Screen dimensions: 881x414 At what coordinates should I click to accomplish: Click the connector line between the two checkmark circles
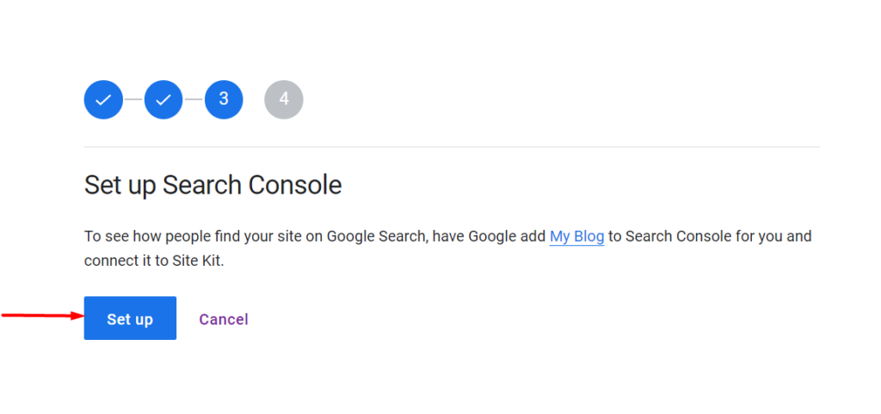point(133,100)
